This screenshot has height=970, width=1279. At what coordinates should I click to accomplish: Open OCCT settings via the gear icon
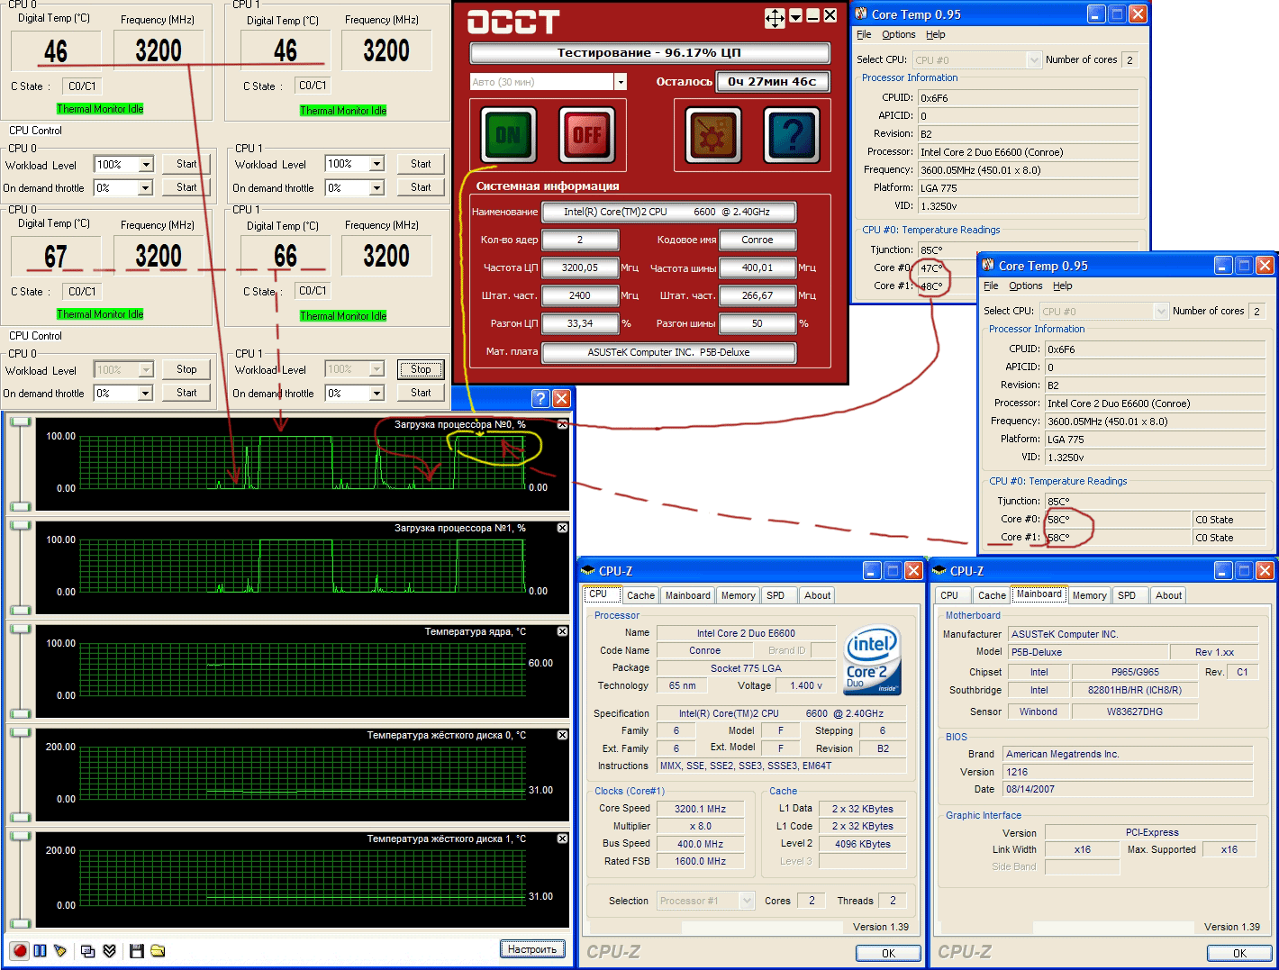click(x=713, y=135)
